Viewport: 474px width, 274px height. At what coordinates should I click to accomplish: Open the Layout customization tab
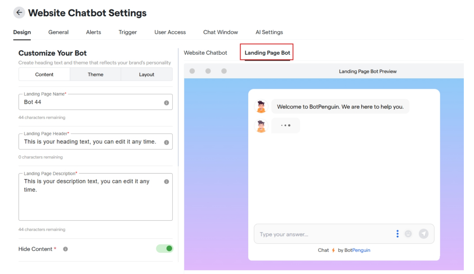click(x=147, y=74)
